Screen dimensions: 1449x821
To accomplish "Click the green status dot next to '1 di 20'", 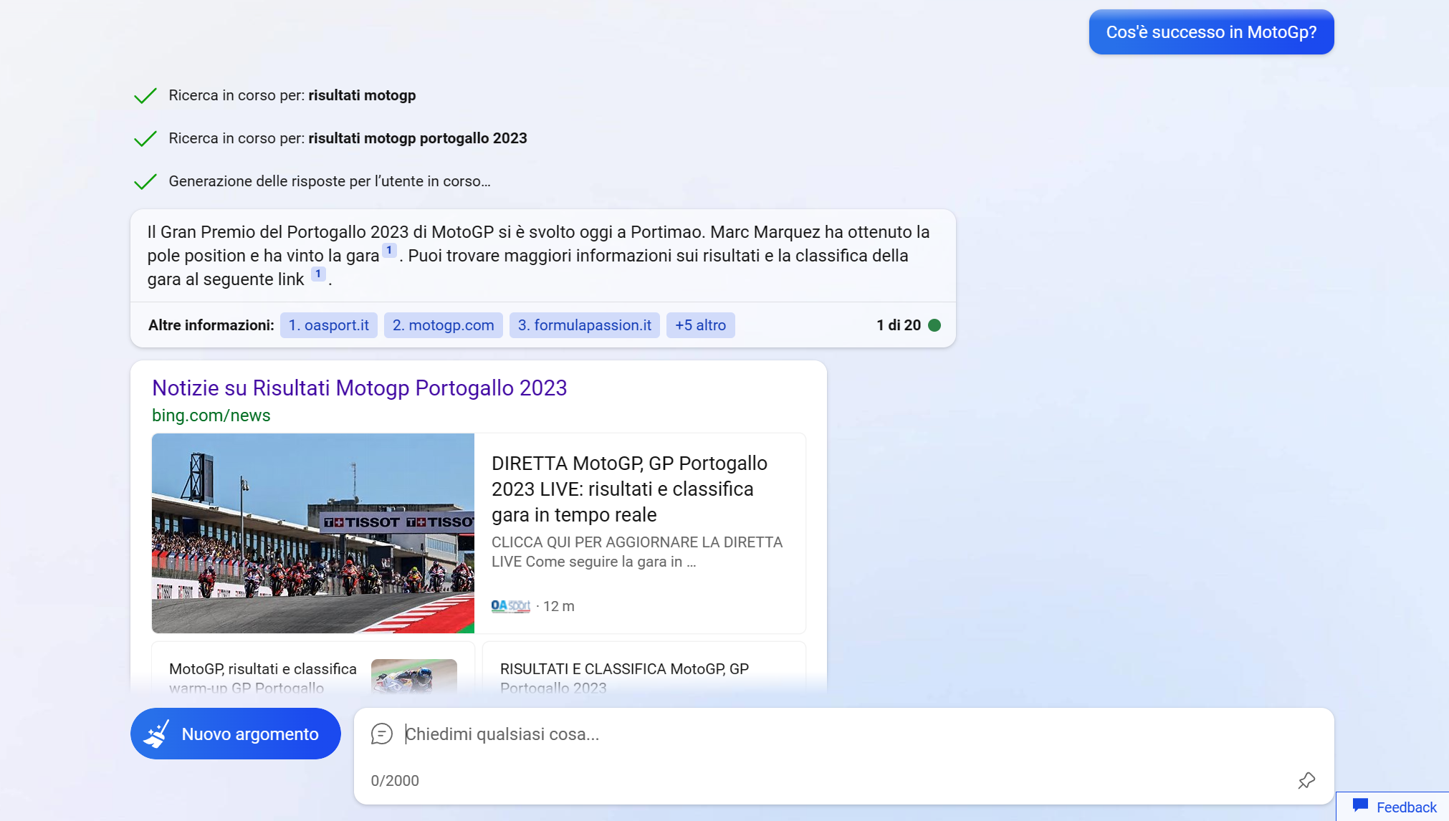I will [935, 325].
